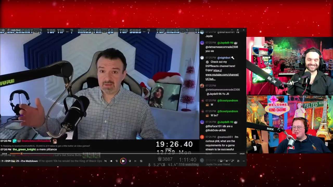Click the samoz851 red avatar in chat

[202, 137]
